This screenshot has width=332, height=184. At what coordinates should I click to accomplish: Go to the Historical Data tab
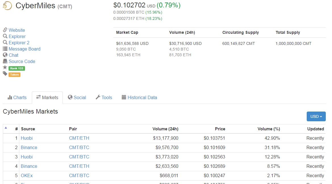point(139,97)
